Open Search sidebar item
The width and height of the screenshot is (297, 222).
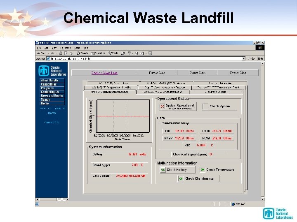pyautogui.click(x=52, y=99)
